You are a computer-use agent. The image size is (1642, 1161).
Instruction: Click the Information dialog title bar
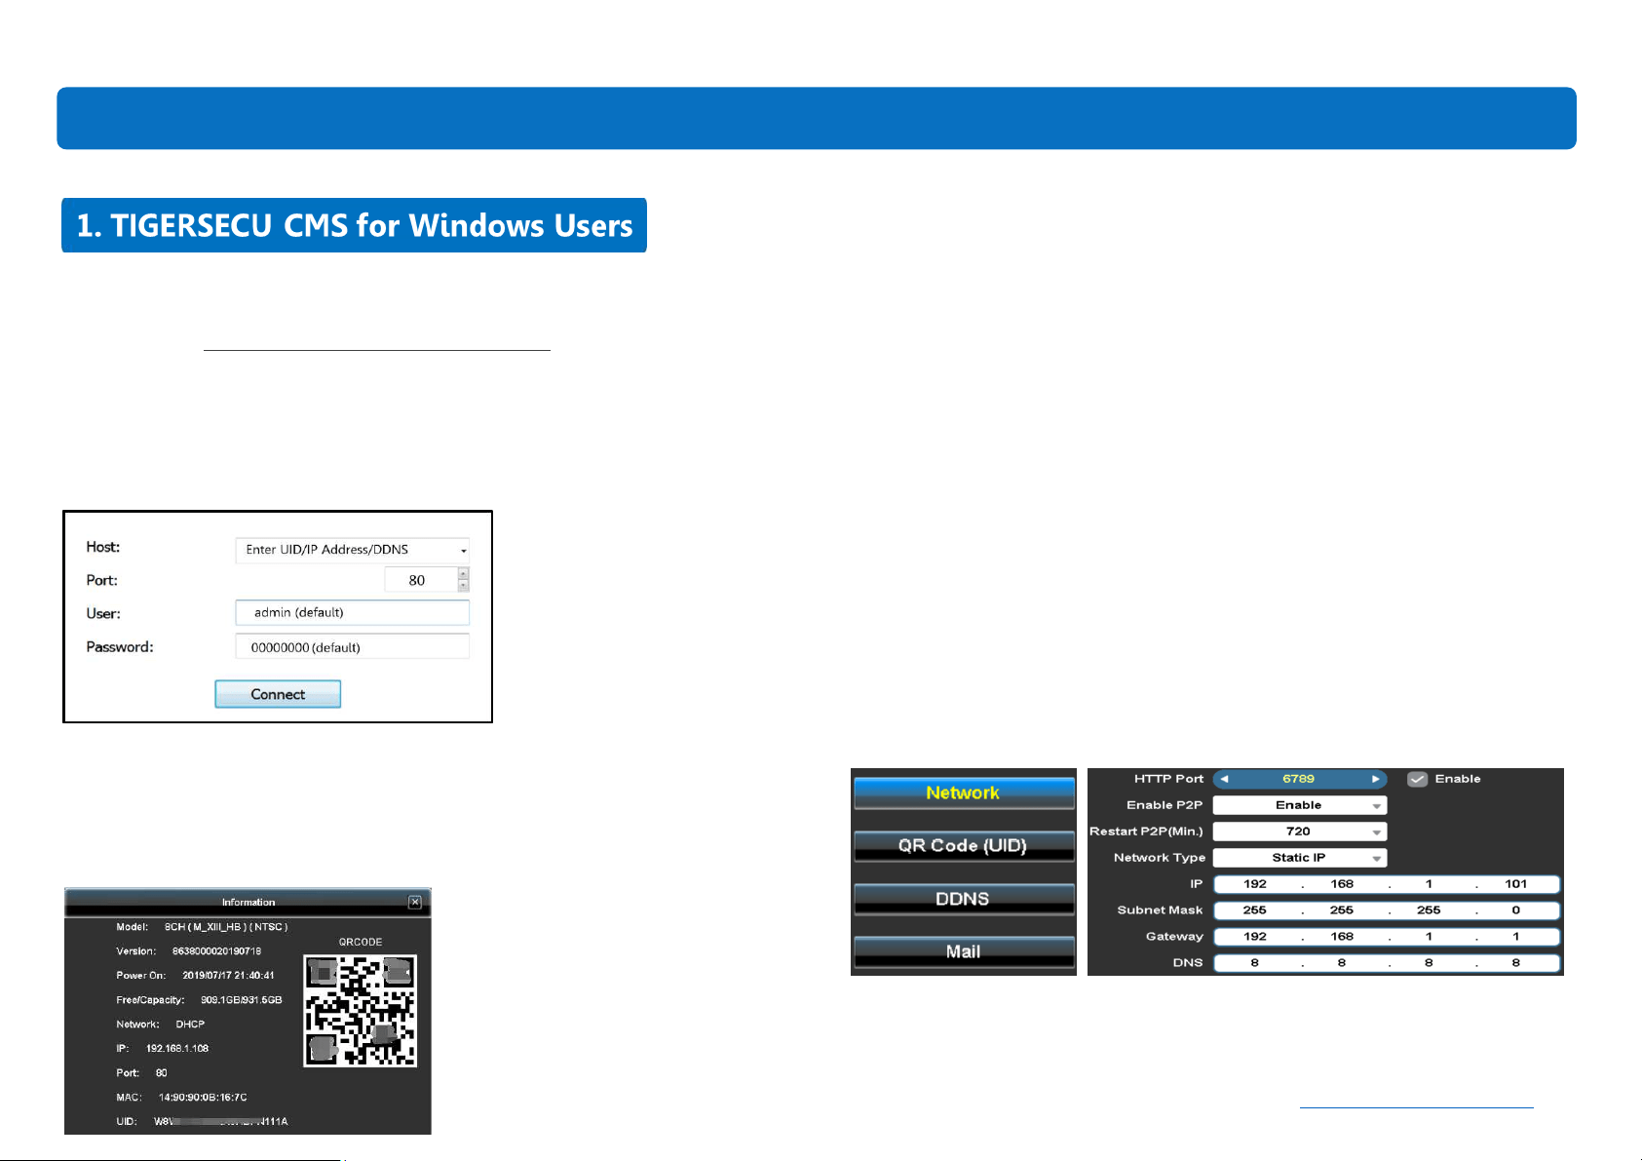point(248,902)
